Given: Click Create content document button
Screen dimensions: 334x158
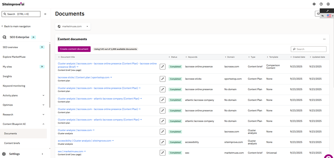Looking at the screenshot, I should (74, 49).
